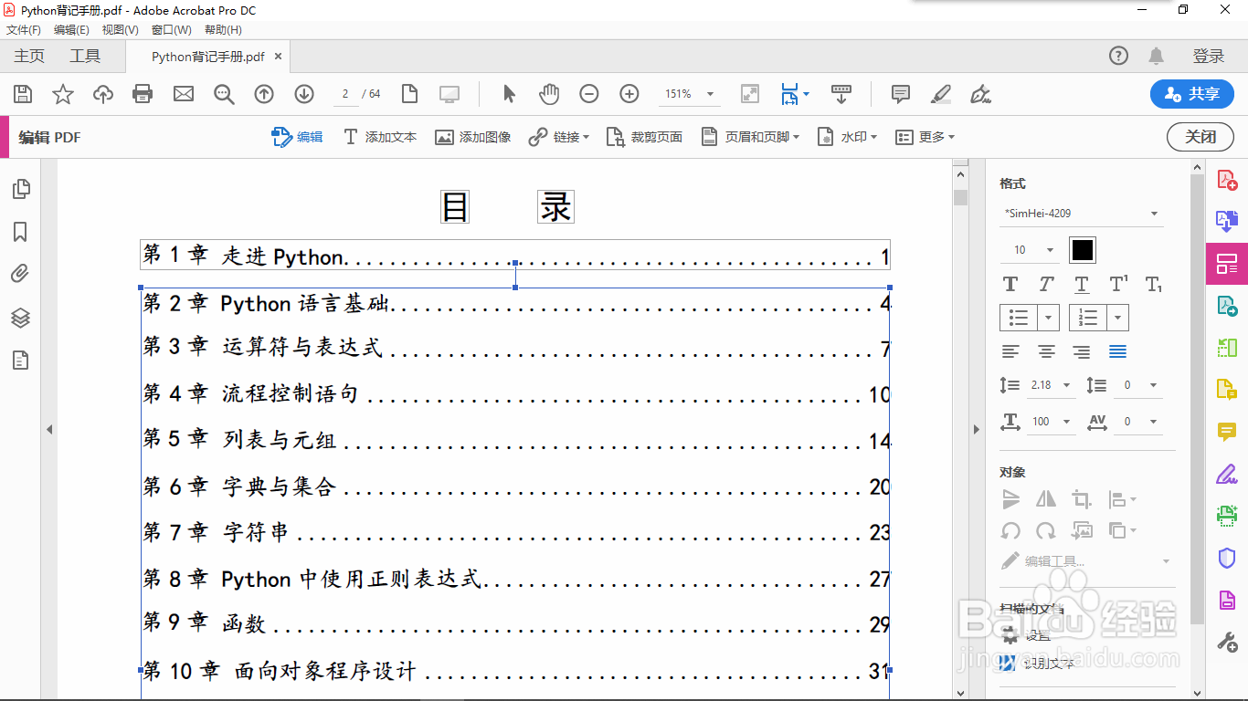Viewport: 1248px width, 701px height.
Task: Select the 添加图像 tool
Action: [472, 137]
